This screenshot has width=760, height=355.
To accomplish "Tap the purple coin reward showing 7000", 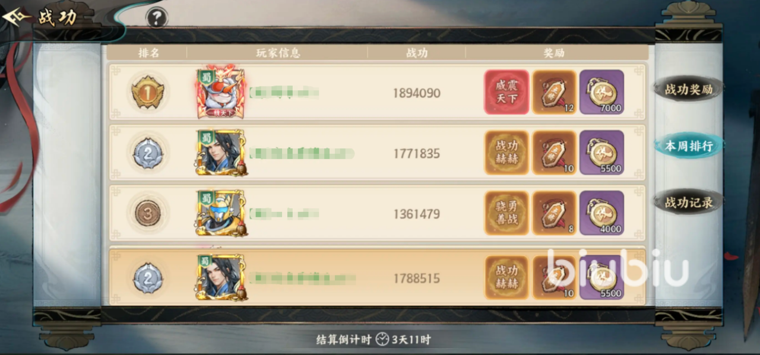I will coord(601,92).
